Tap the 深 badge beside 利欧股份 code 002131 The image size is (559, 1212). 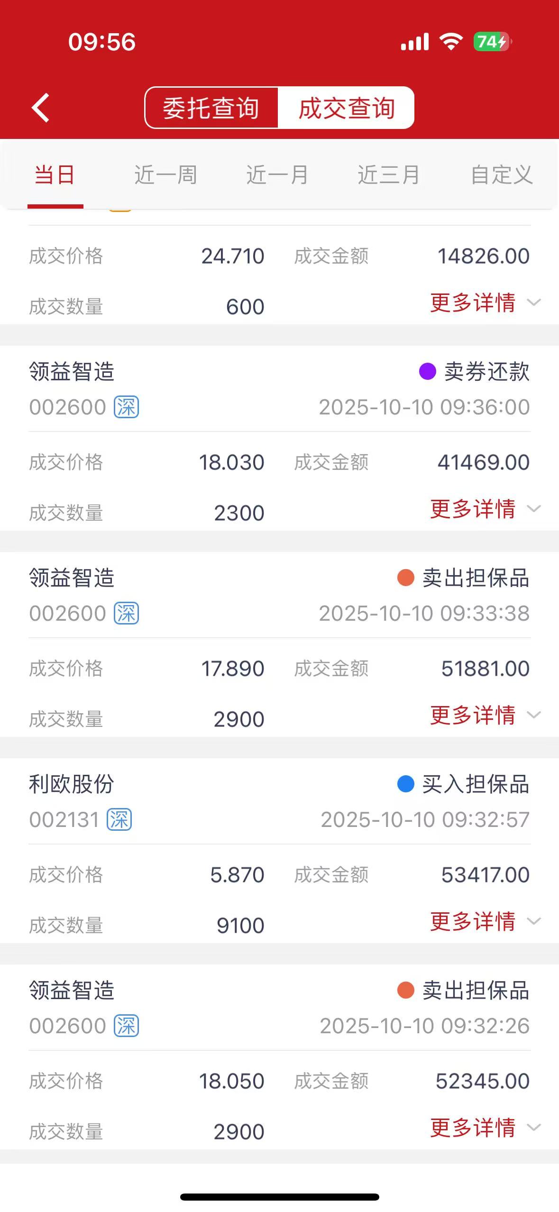[119, 819]
